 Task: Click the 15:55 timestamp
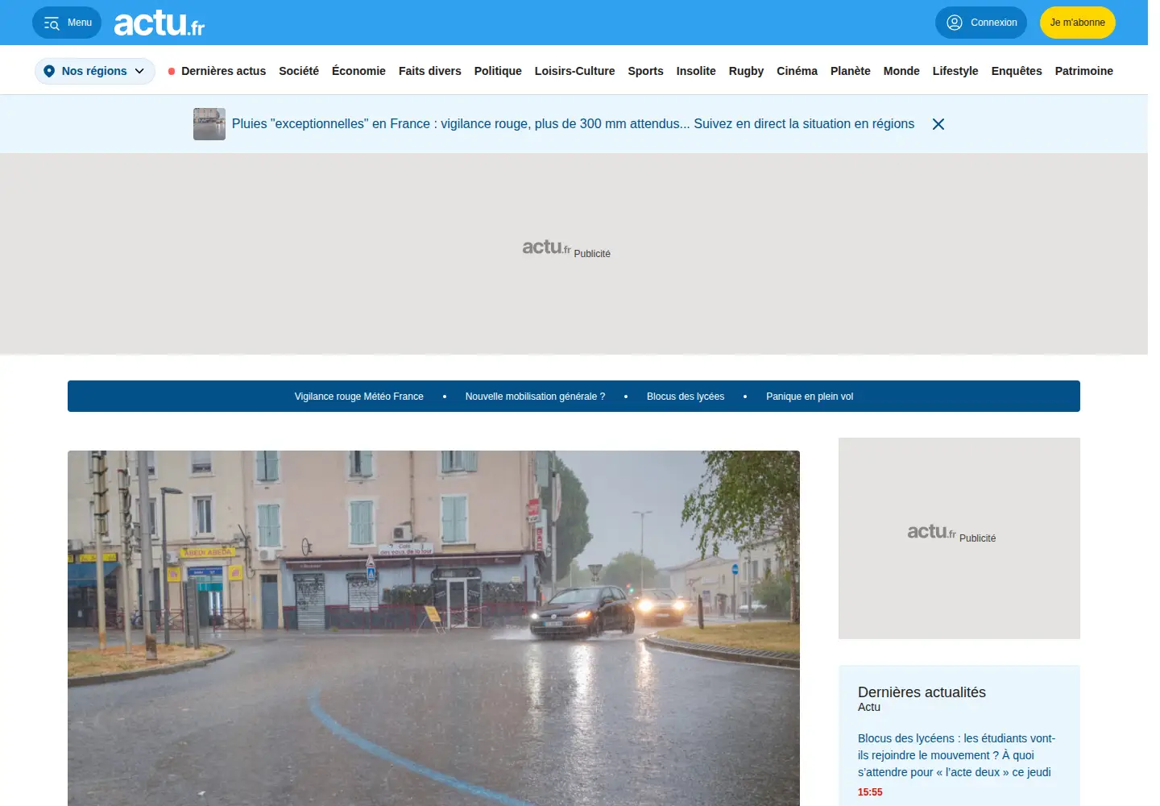click(870, 792)
